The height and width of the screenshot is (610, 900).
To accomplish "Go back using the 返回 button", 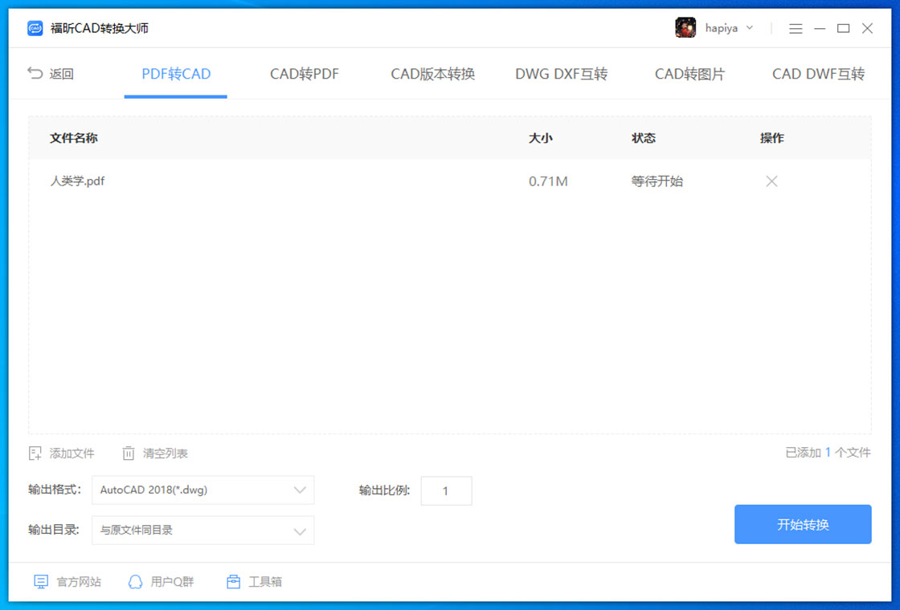I will [x=51, y=73].
